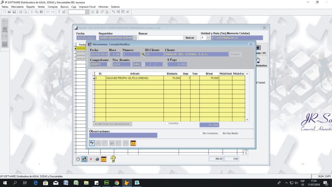Check the No Hay Nadie checkbox
Image resolution: width=332 pixels, height=187 pixels.
tap(221, 133)
